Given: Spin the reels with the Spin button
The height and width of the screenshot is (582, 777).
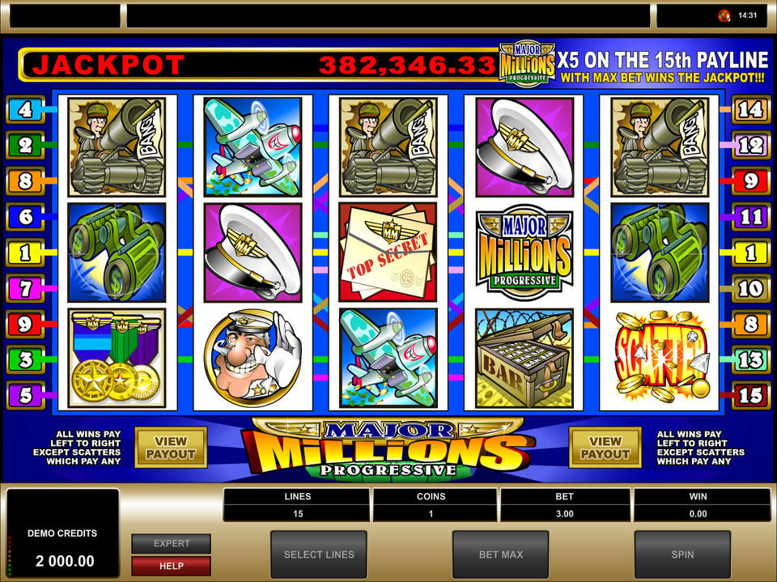Looking at the screenshot, I should (682, 554).
